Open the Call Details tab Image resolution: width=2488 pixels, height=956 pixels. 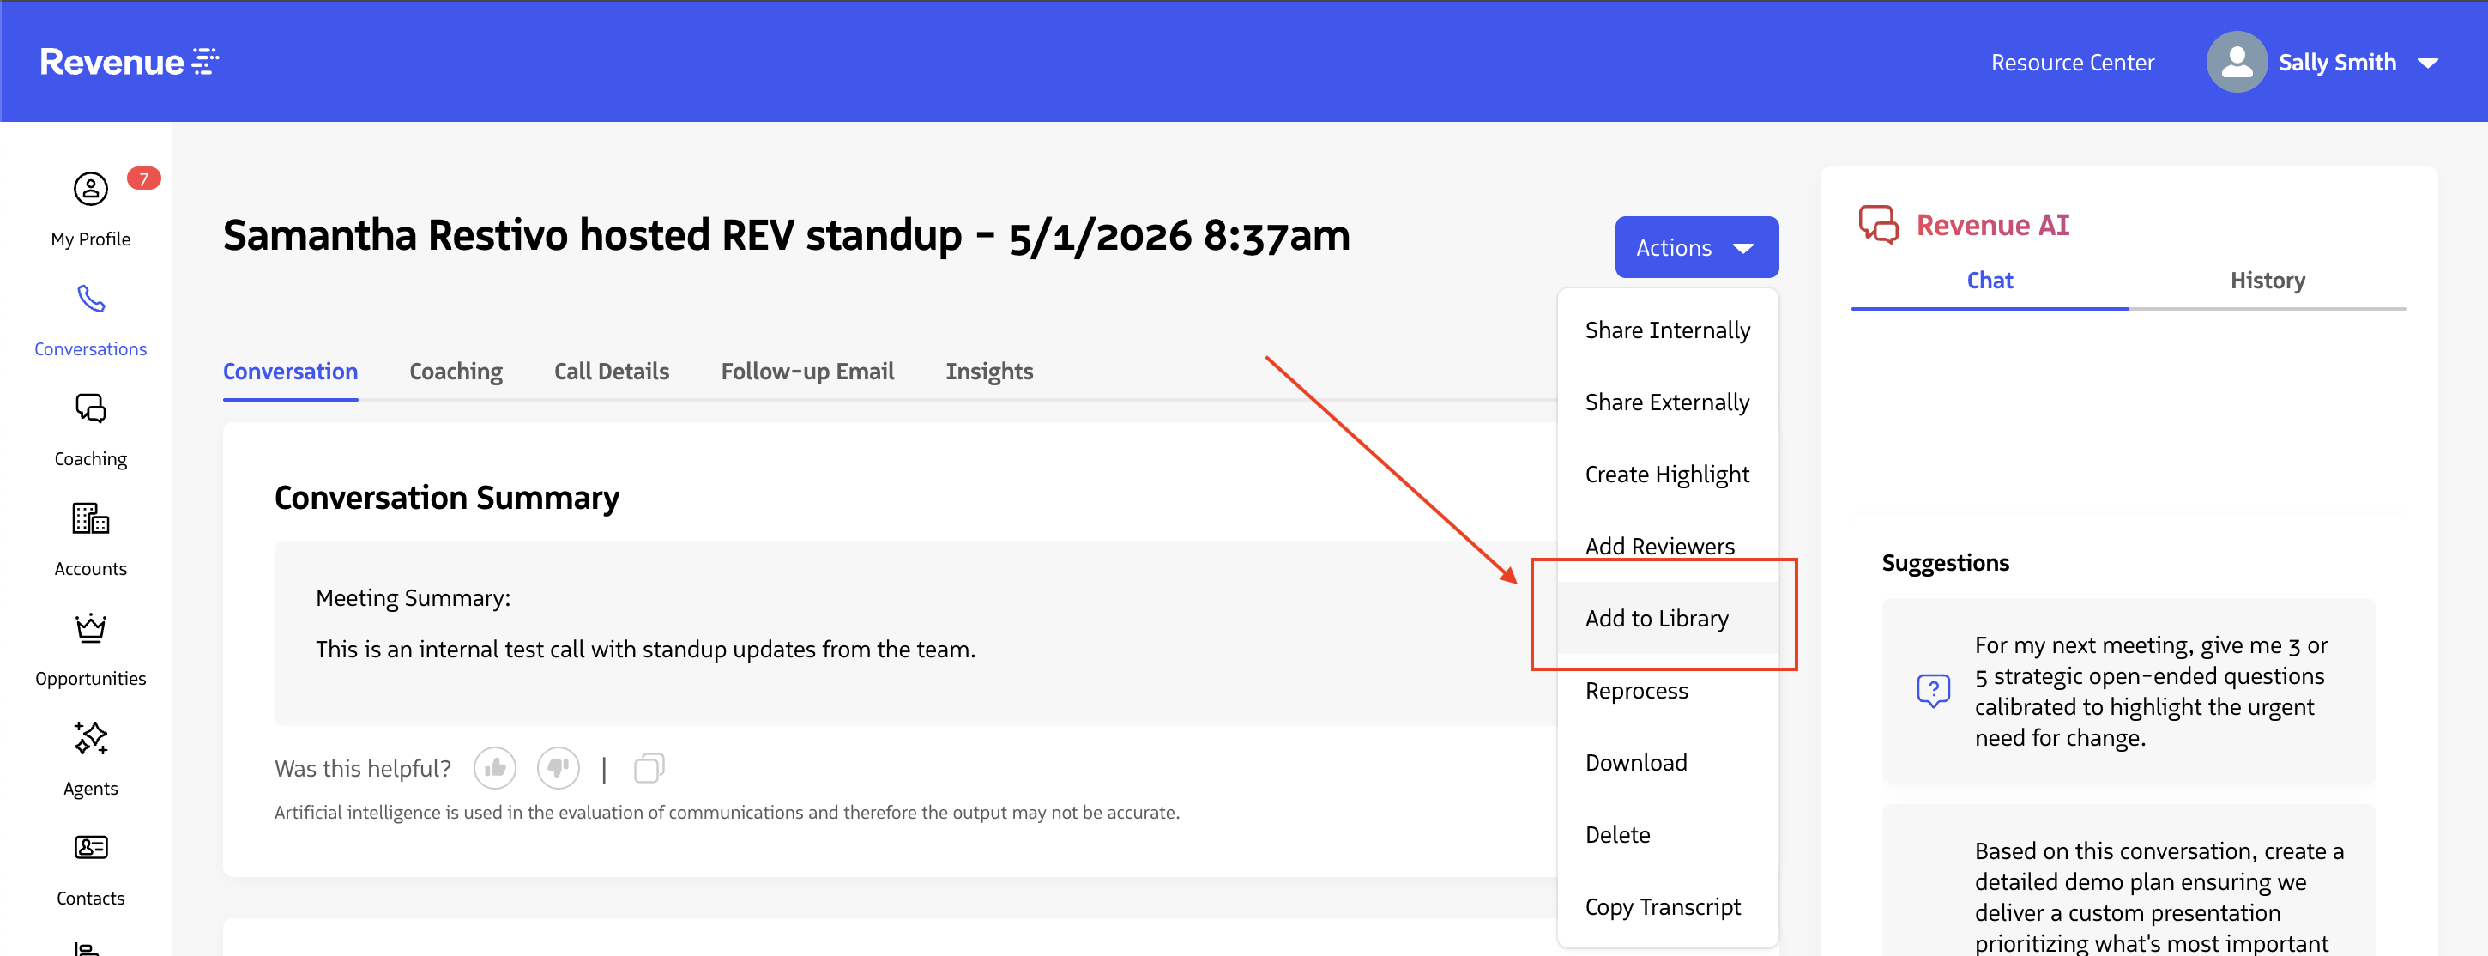[612, 372]
